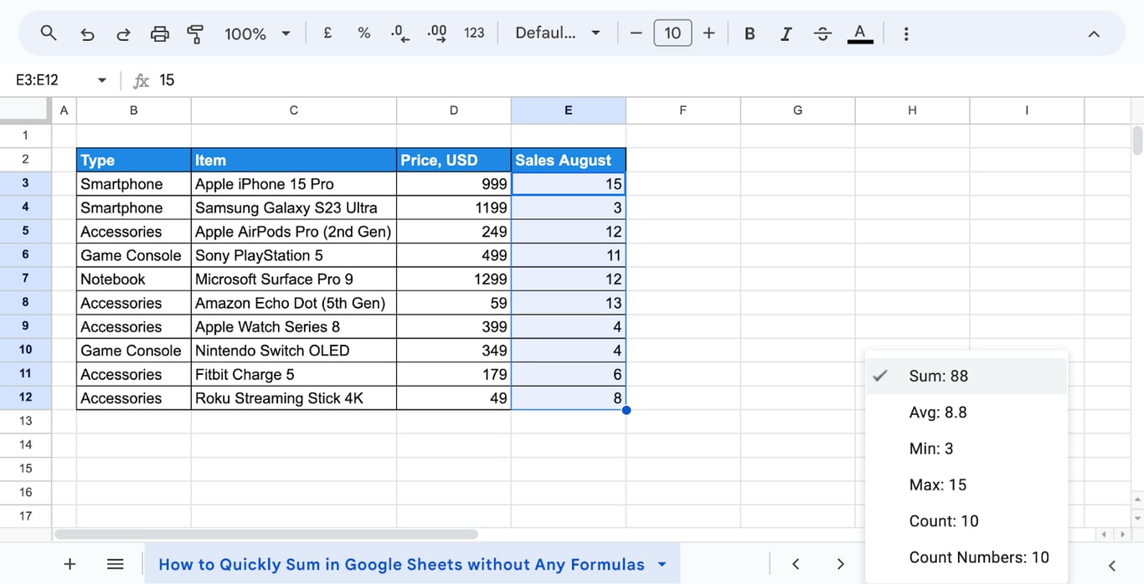Select sales cell with value 13
The width and height of the screenshot is (1144, 584).
569,303
